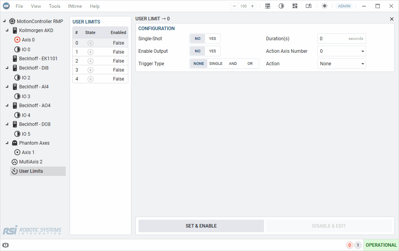Click the Beckhoff - DO8 device icon
Viewport: 399px width, 251px height.
(15, 124)
